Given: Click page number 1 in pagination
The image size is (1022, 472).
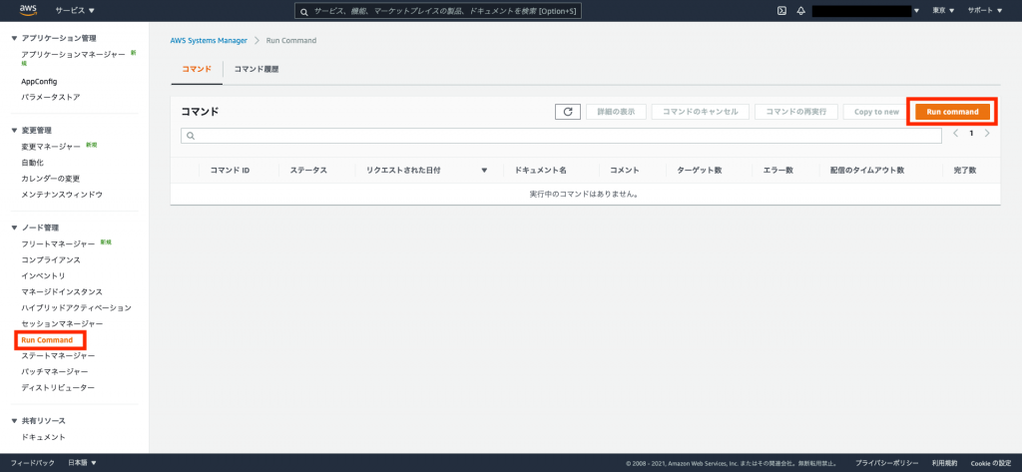Looking at the screenshot, I should click(x=971, y=133).
